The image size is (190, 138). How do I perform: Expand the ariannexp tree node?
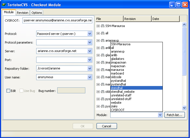click(98, 40)
